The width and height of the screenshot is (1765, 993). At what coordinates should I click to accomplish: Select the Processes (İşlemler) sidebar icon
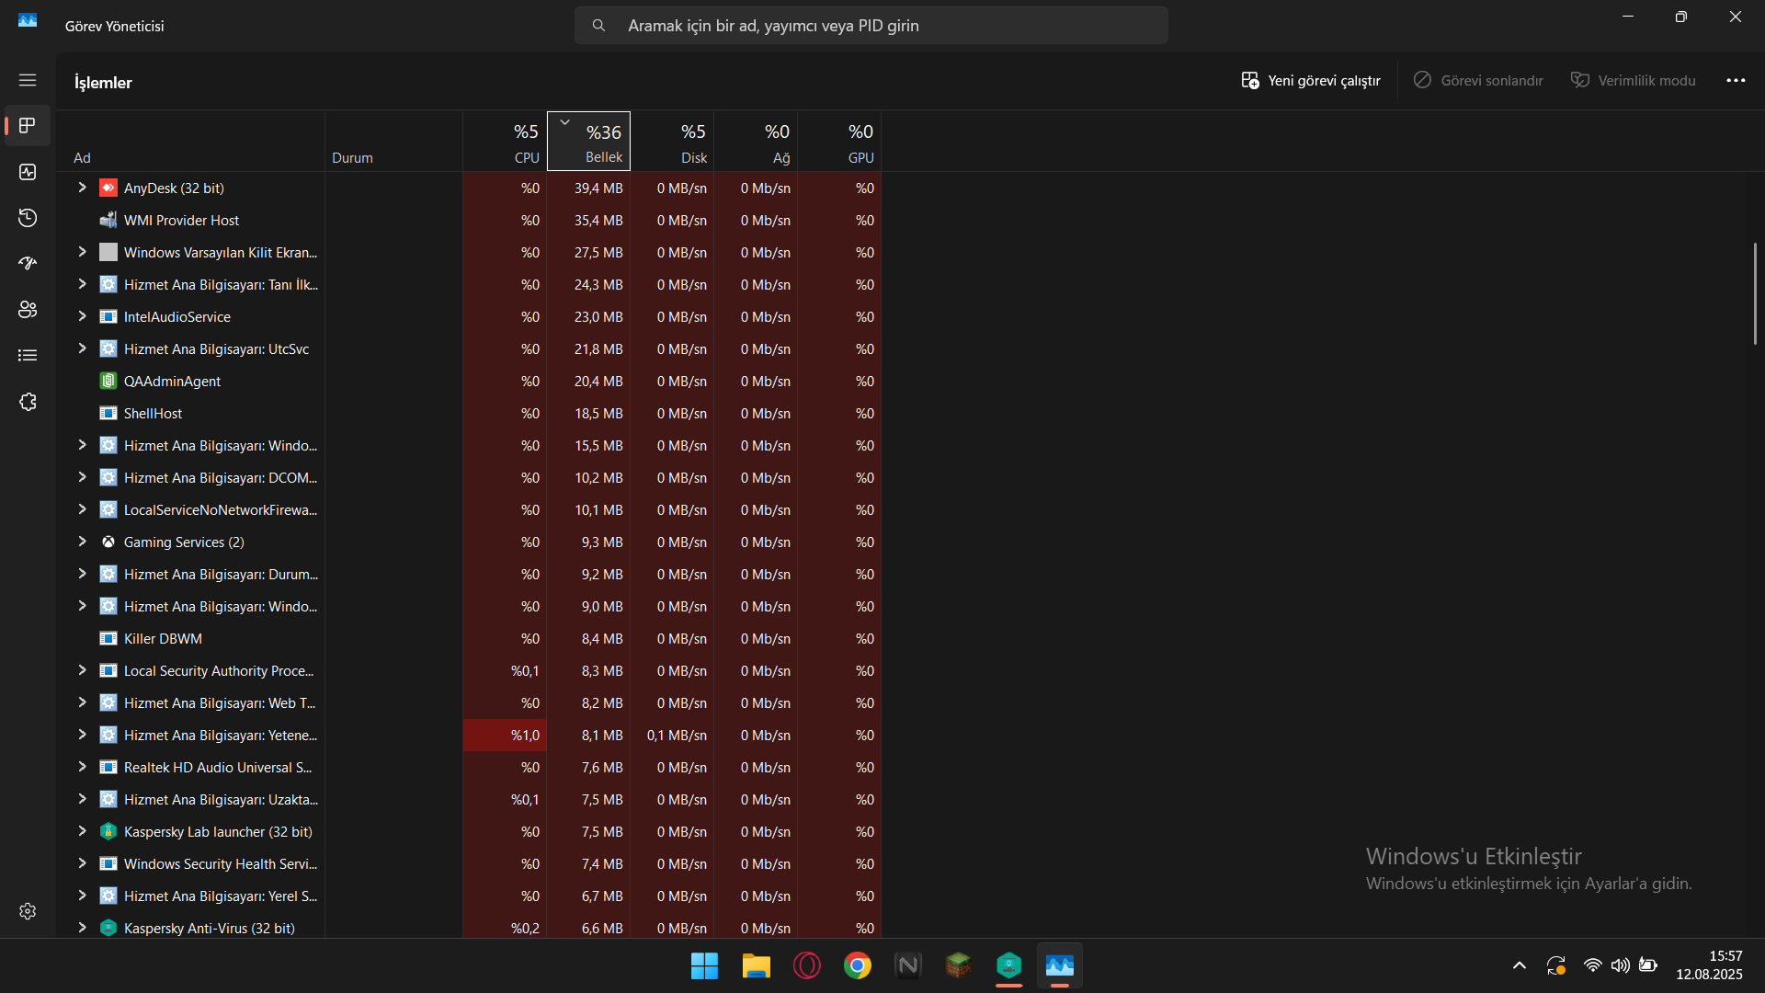pyautogui.click(x=28, y=126)
